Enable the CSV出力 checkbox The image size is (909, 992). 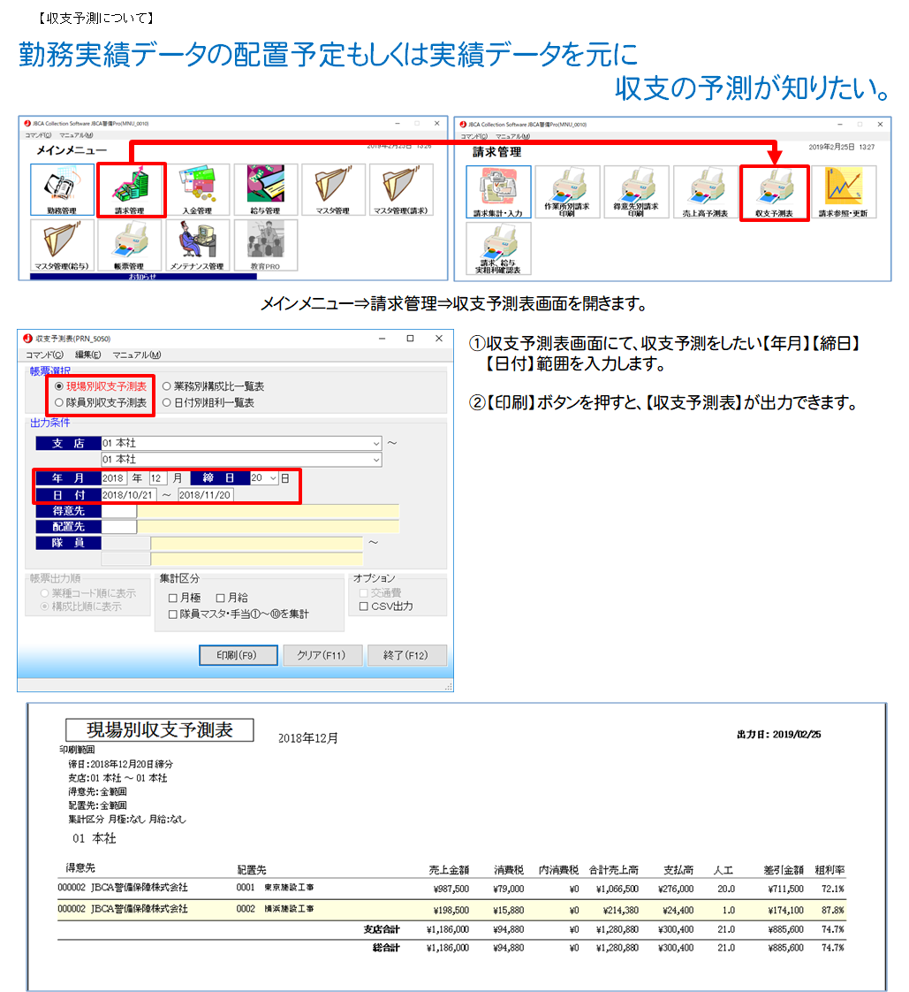[x=363, y=607]
